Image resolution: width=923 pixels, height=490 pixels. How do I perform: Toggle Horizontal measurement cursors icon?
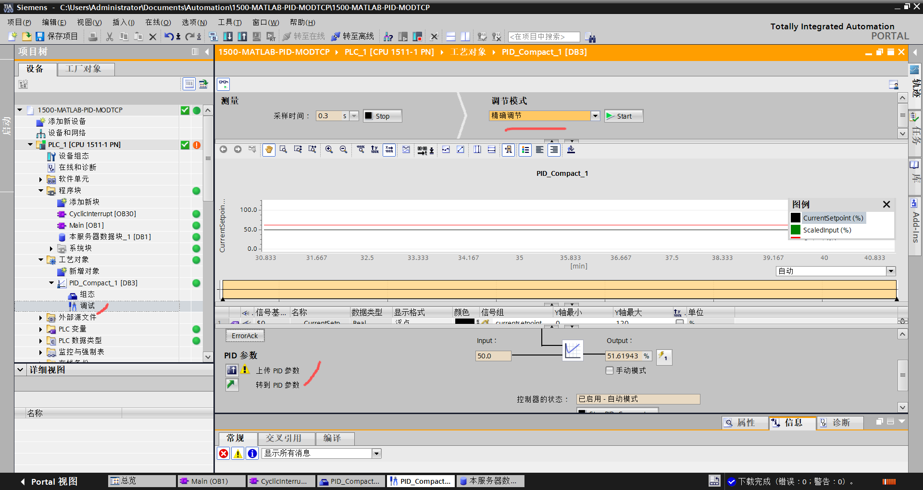491,150
